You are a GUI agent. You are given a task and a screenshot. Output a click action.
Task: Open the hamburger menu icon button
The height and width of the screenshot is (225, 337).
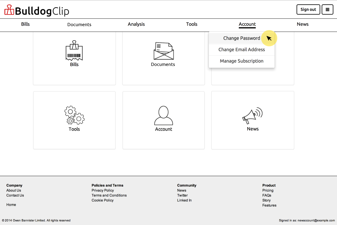click(327, 9)
